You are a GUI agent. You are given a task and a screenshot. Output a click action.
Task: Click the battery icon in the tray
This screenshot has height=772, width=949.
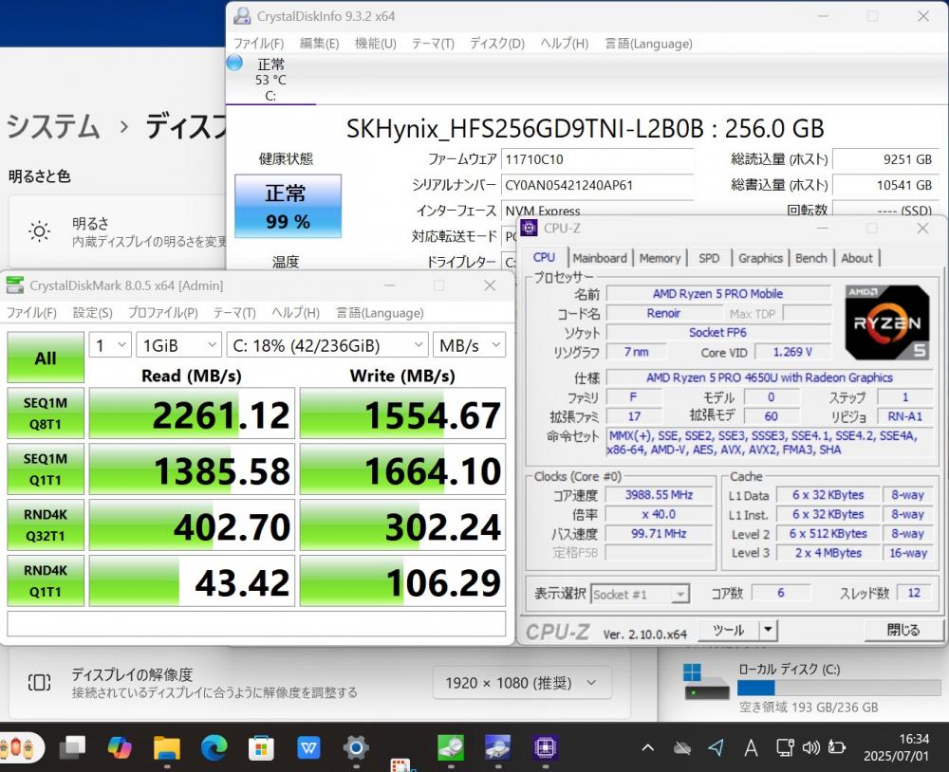[837, 747]
